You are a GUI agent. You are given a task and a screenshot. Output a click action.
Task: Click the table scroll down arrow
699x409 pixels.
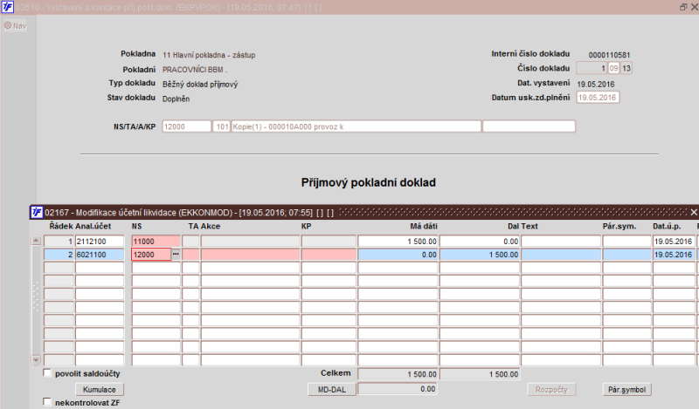click(36, 359)
